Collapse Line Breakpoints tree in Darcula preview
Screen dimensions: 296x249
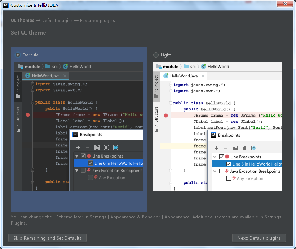coord(77,156)
